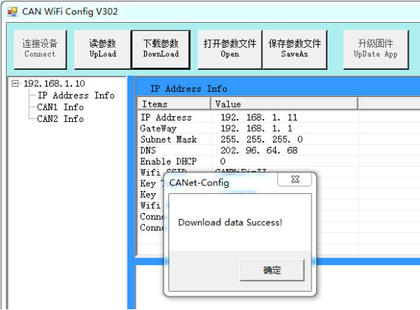Screen dimensions: 420x310
Task: Confirm the dialog with 确定 button
Action: 272,270
